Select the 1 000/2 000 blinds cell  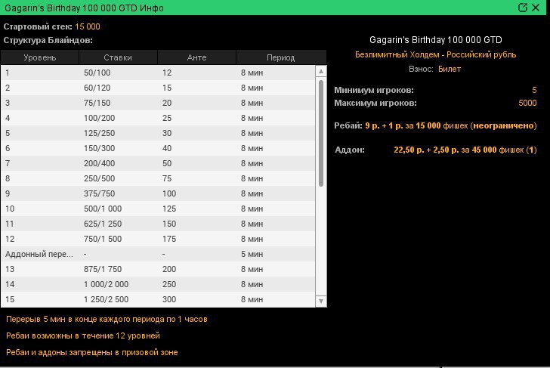tap(106, 284)
